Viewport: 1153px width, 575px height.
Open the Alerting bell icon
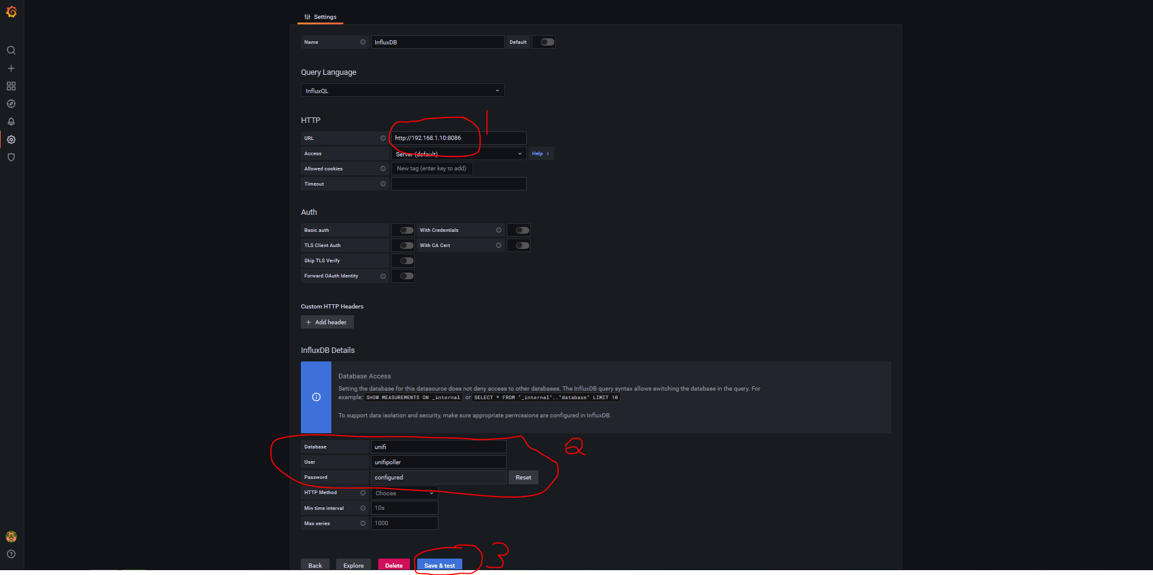pyautogui.click(x=11, y=122)
